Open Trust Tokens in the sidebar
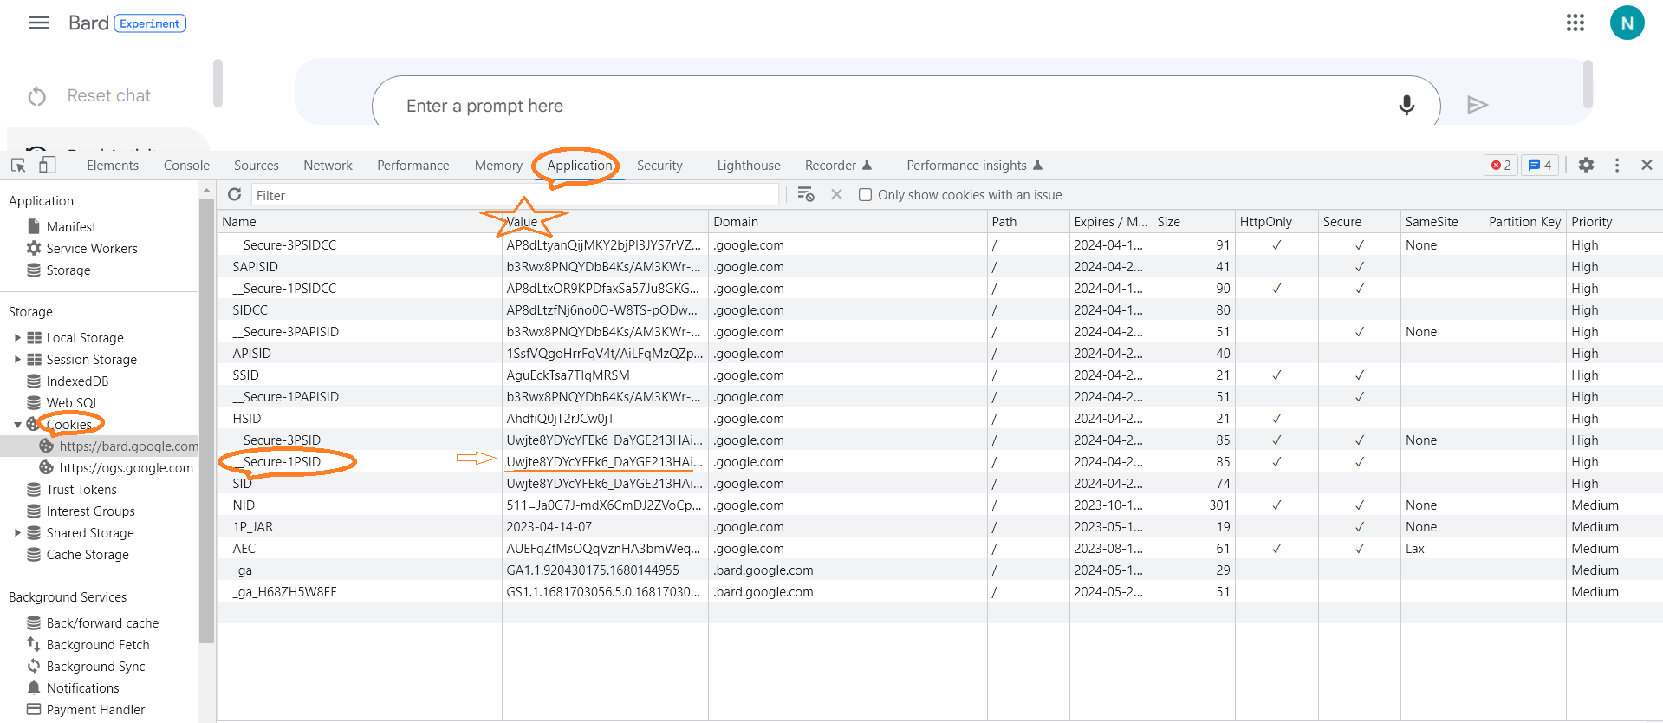The width and height of the screenshot is (1663, 723). (81, 489)
